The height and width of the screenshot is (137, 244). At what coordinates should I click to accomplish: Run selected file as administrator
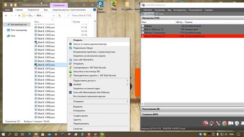tap(90, 44)
